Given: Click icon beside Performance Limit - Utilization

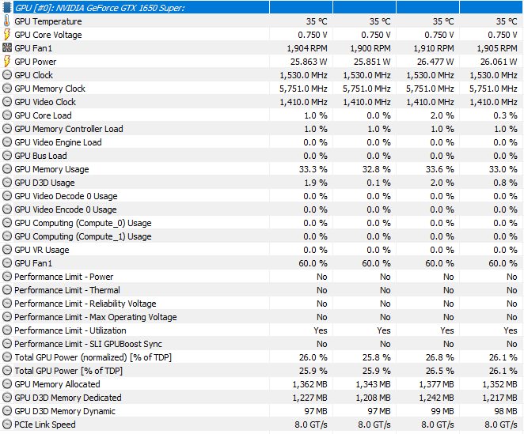Looking at the screenshot, I should pos(6,330).
